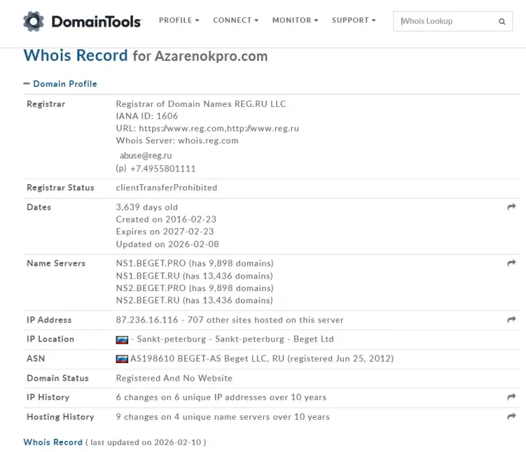Click the ASN row label
The height and width of the screenshot is (452, 526).
pos(36,359)
